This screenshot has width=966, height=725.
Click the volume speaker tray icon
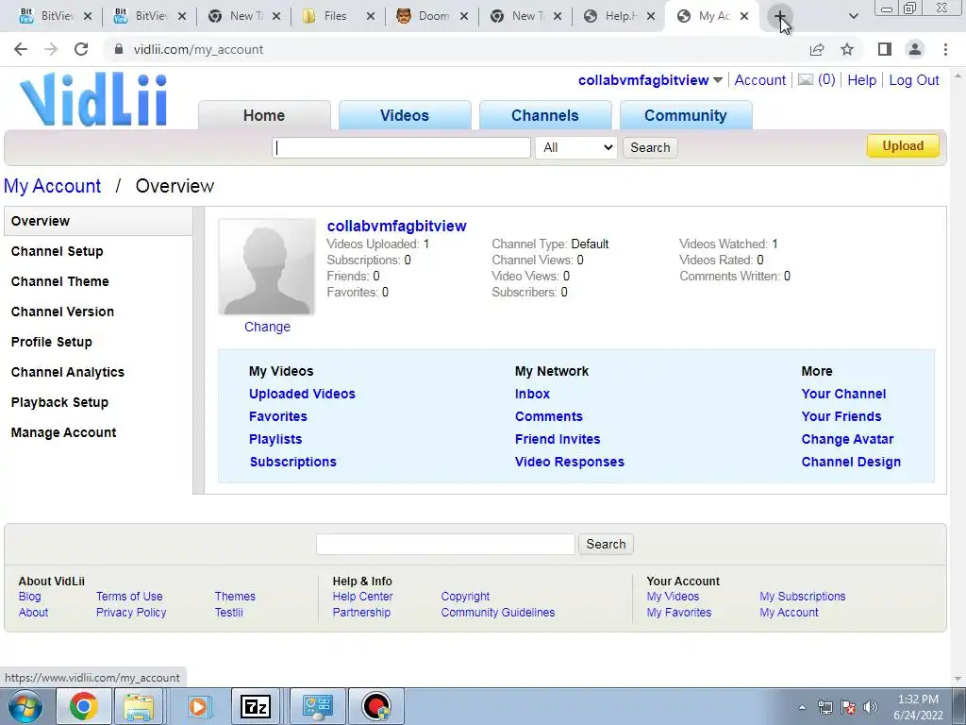[x=871, y=707]
